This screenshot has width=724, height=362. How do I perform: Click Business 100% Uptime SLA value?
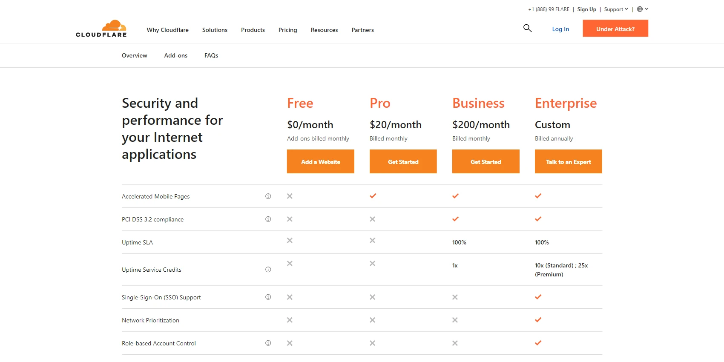[459, 242]
